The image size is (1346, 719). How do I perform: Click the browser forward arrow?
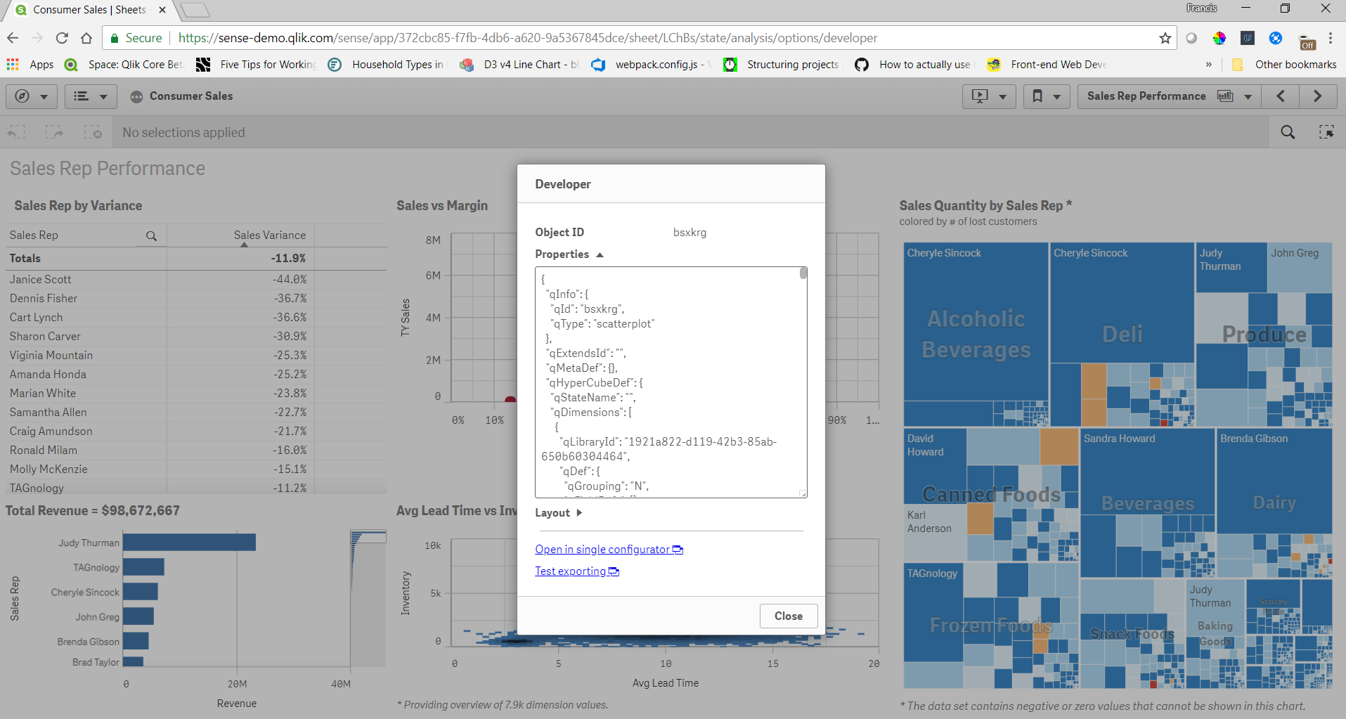(37, 38)
